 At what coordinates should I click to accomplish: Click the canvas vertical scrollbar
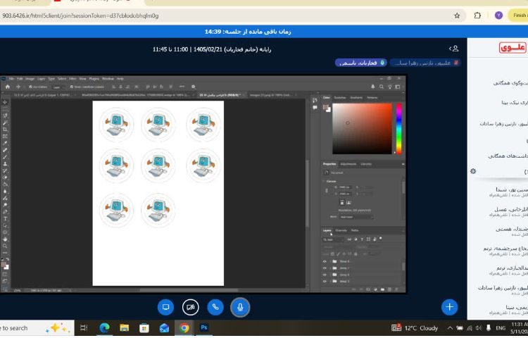coord(307,192)
